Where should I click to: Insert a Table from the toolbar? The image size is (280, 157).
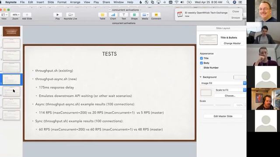pos(102,15)
